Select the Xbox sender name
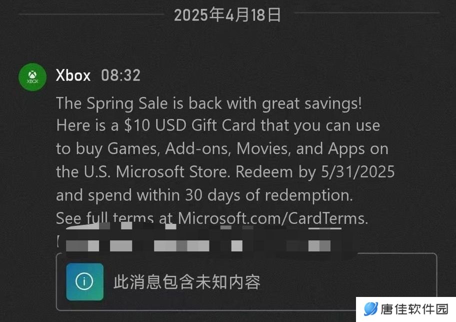Viewport: 456px width, 322px height. (73, 76)
